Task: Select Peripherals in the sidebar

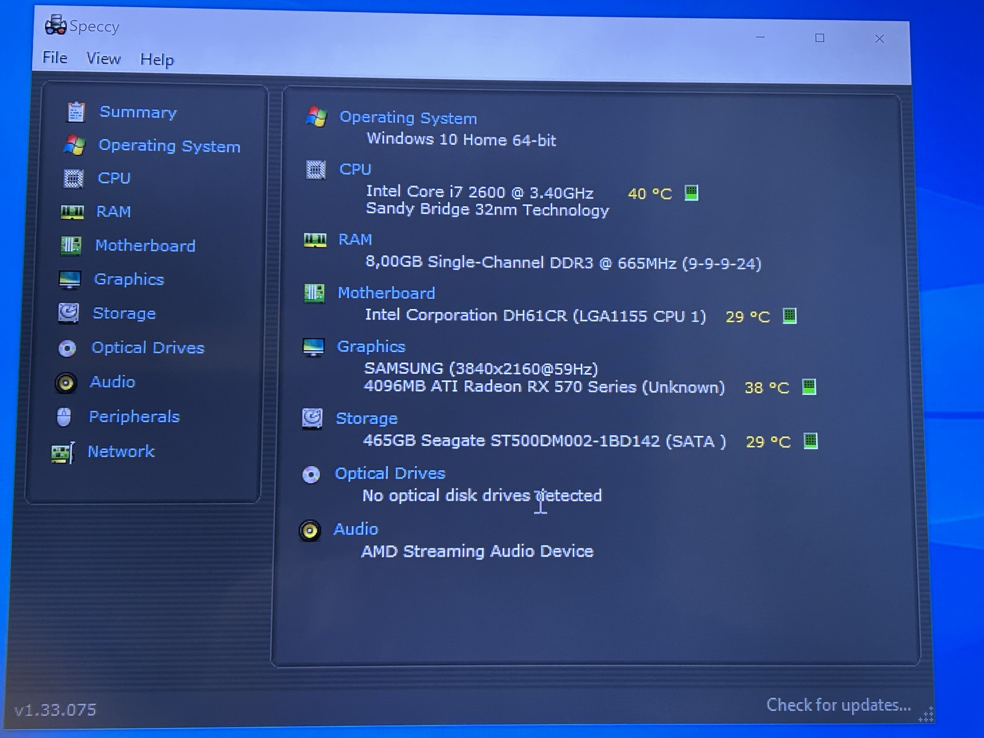Action: (x=134, y=417)
